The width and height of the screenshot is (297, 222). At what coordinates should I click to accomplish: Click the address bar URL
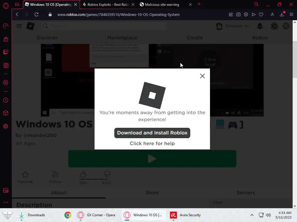[118, 14]
